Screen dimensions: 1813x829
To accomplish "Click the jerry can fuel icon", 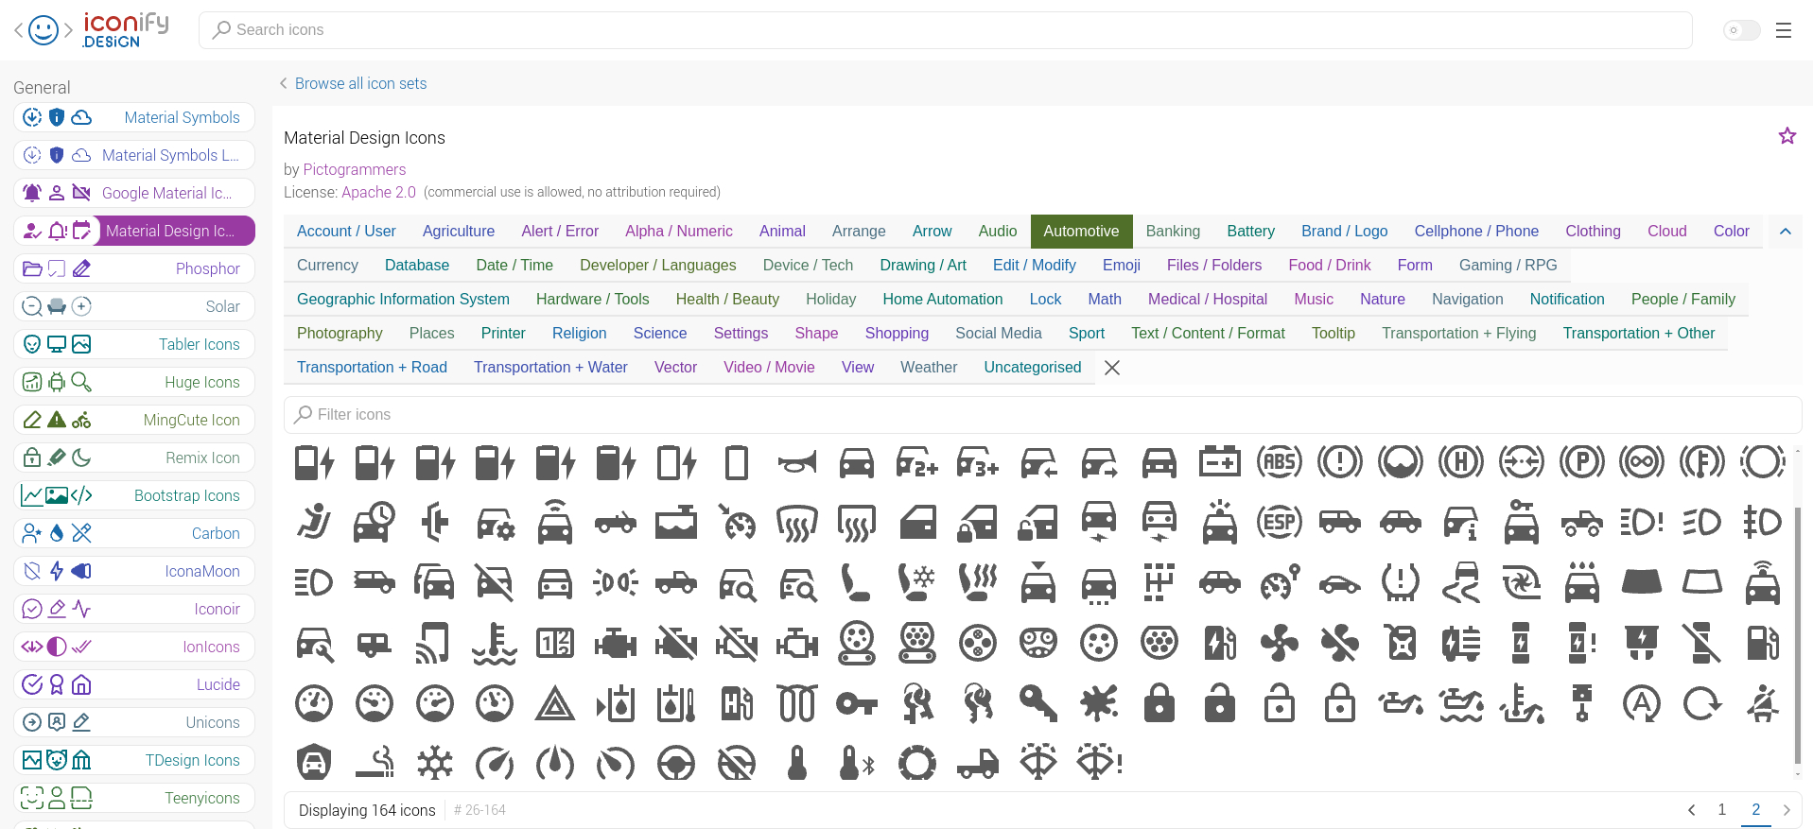I will pyautogui.click(x=1402, y=644).
